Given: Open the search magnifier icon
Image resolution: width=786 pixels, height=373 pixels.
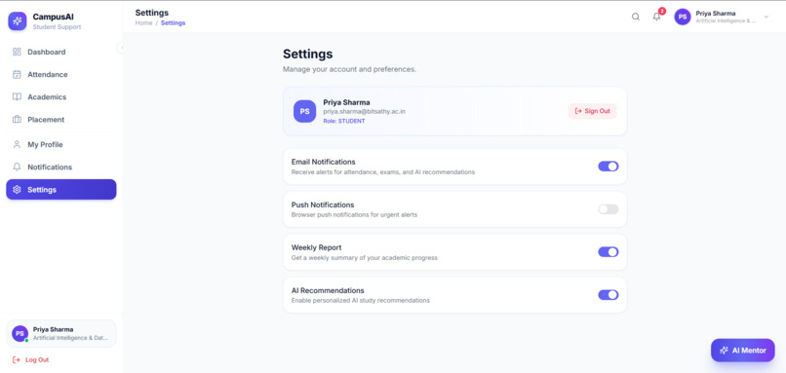Looking at the screenshot, I should click(636, 17).
